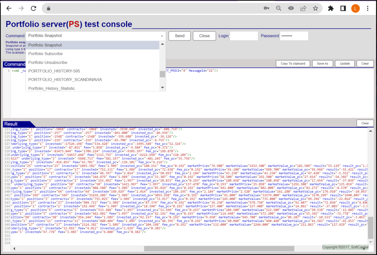Click the eye icon in address bar
Viewport: 377px width, 255px height.
point(291,8)
